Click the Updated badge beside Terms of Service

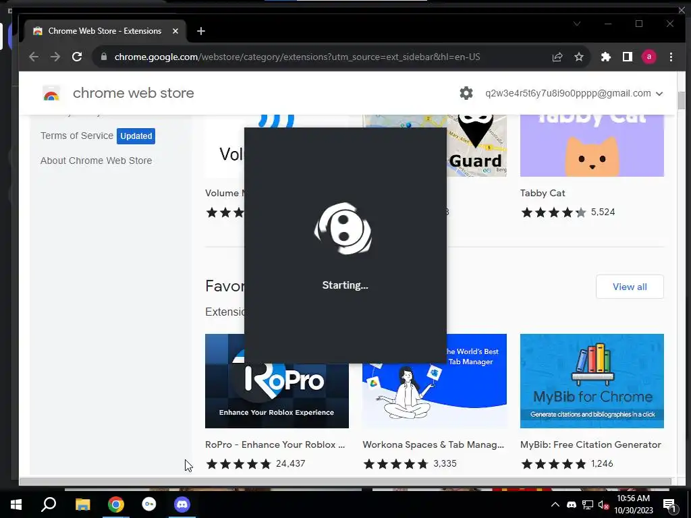(136, 136)
